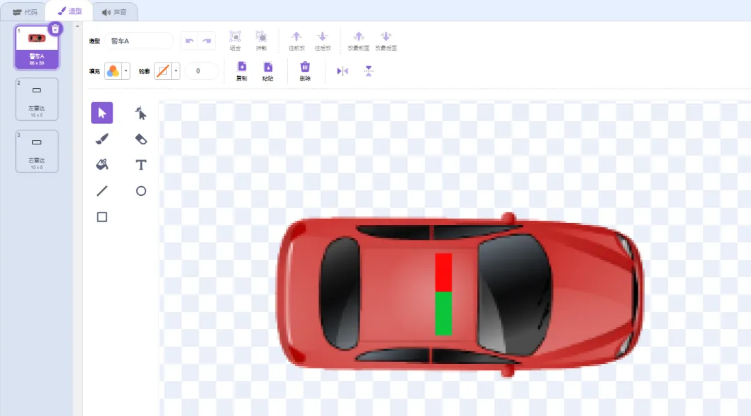Select costume thumbnail 右雷达
Viewport: 751px width, 416px height.
[37, 151]
